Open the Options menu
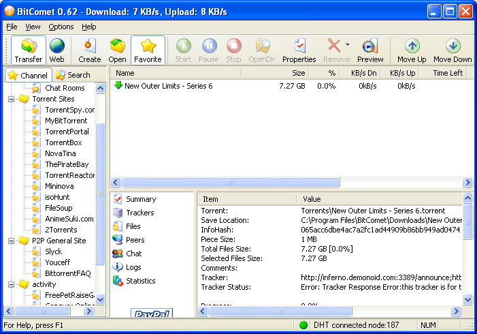477x334 pixels. coord(61,27)
